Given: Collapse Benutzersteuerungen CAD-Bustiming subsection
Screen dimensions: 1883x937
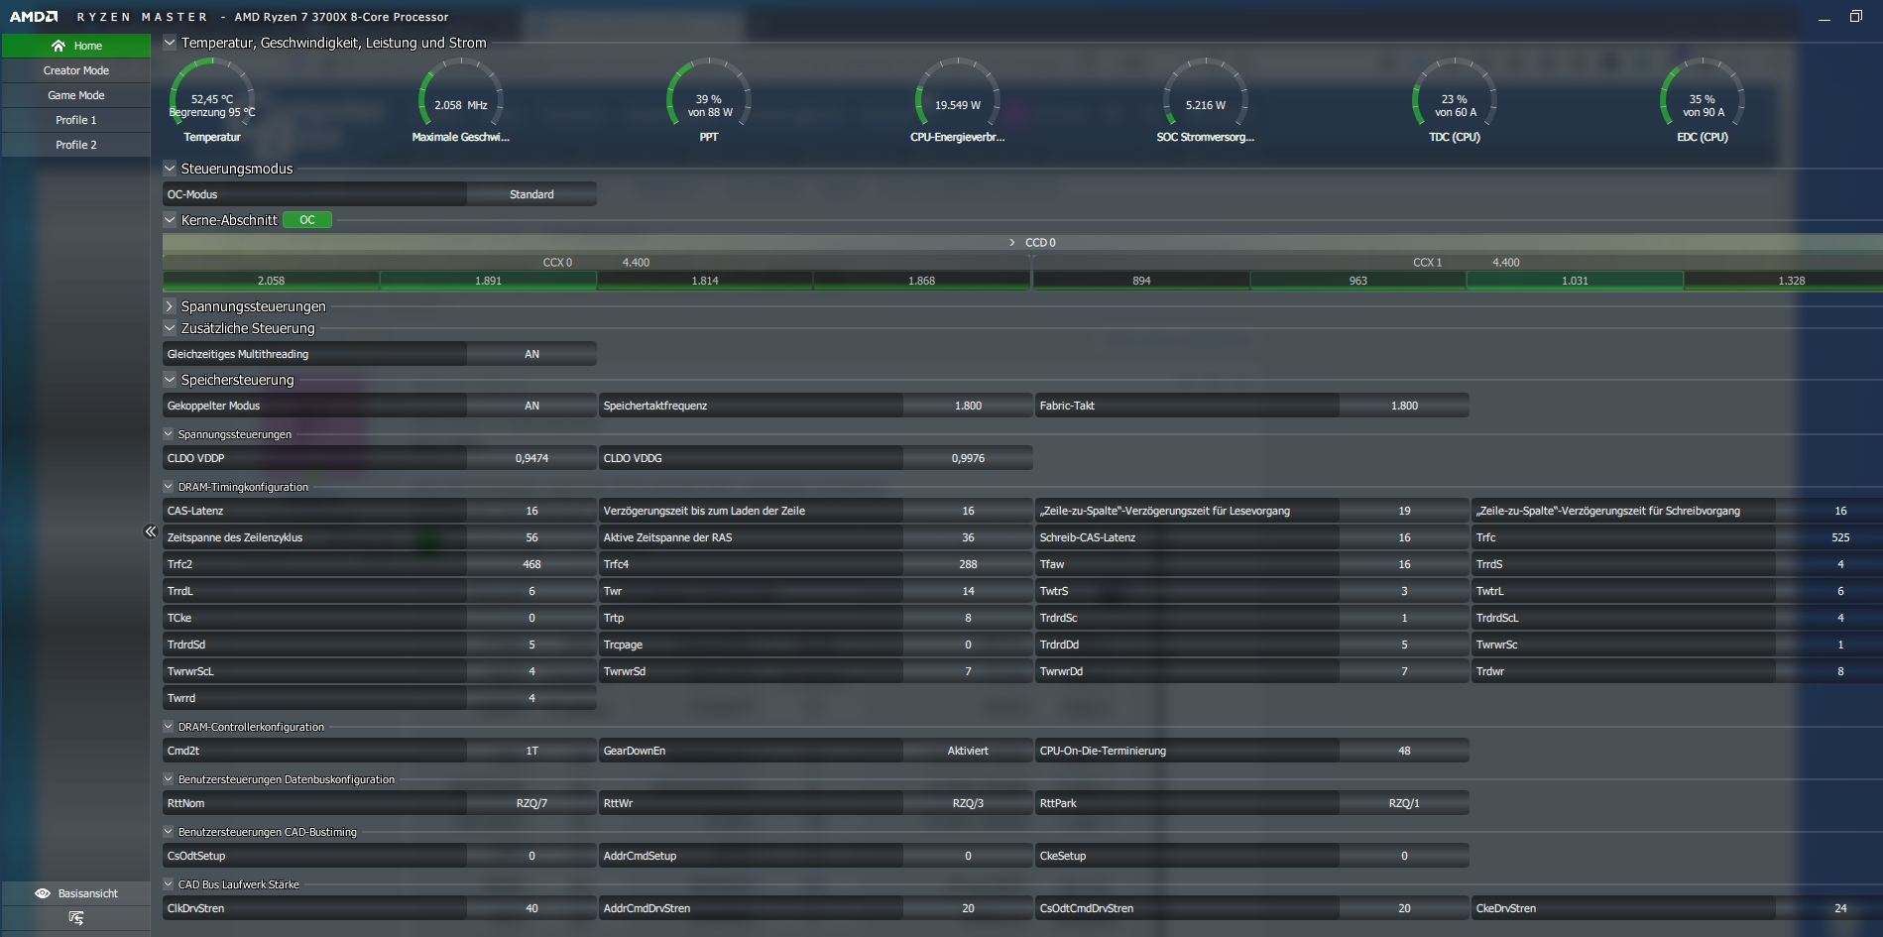Looking at the screenshot, I should (169, 832).
